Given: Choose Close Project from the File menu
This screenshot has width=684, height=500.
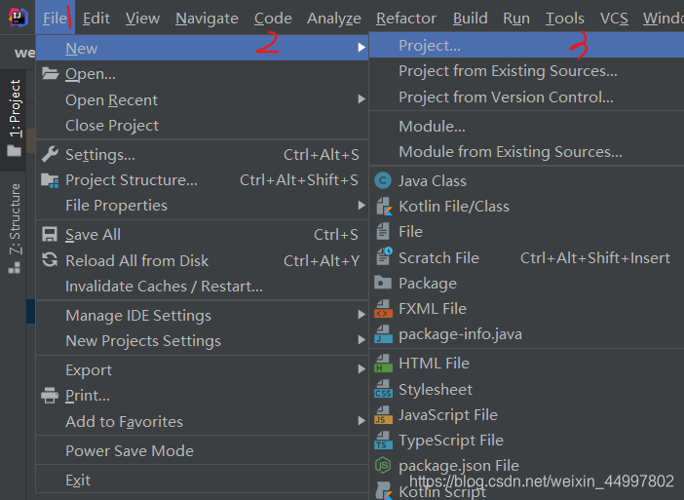Looking at the screenshot, I should tap(202, 125).
